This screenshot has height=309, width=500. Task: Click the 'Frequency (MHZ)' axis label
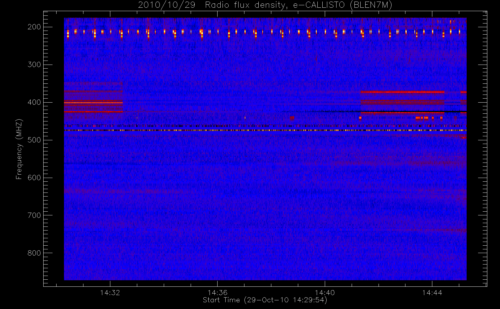[x=19, y=149]
